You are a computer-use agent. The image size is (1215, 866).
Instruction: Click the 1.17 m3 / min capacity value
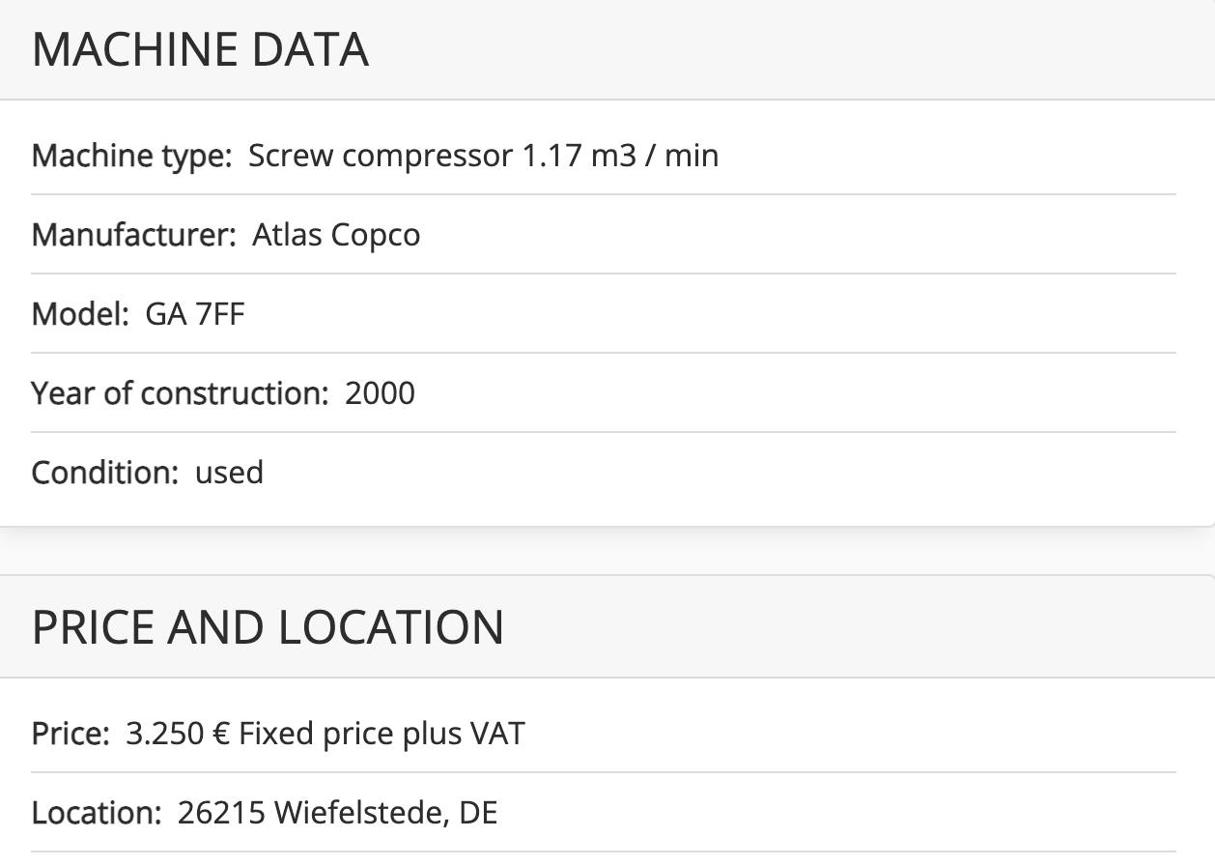pyautogui.click(x=621, y=155)
